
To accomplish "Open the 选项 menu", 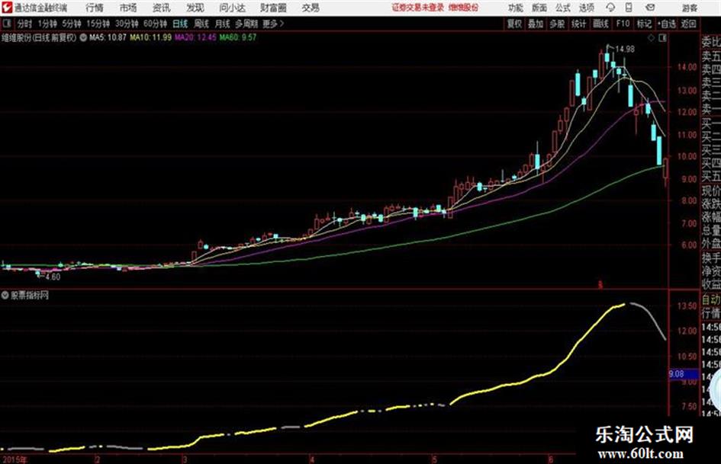I will point(587,8).
